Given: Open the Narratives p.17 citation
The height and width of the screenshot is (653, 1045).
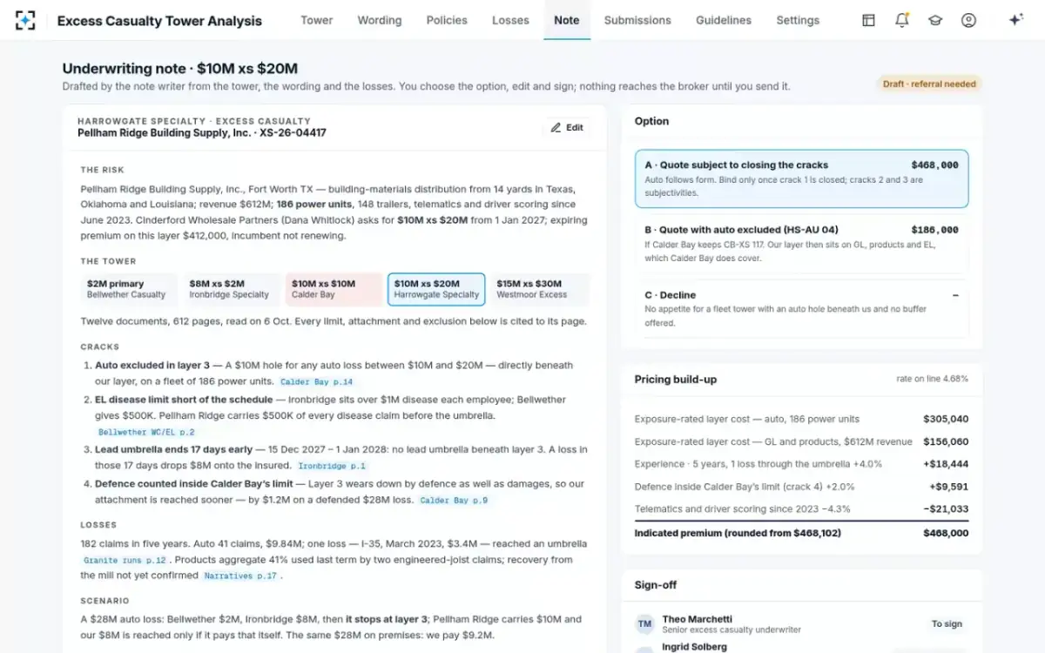Looking at the screenshot, I should (x=240, y=576).
